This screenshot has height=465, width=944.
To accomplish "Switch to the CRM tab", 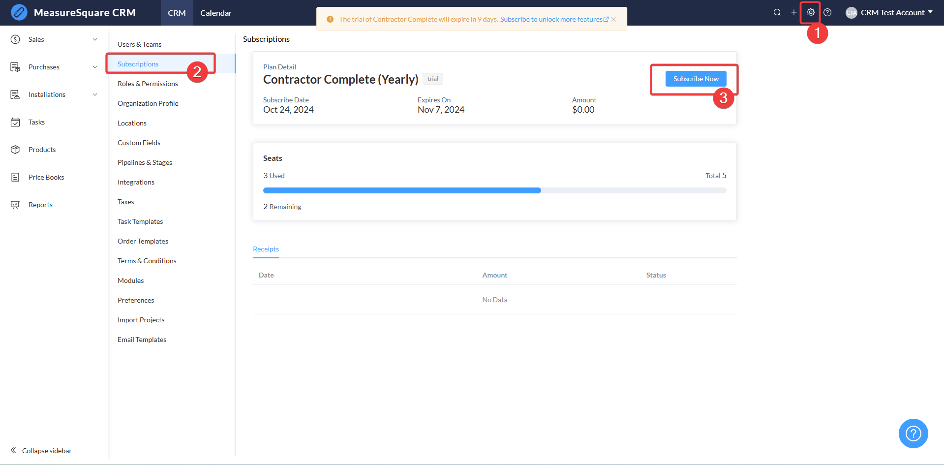I will coord(177,13).
